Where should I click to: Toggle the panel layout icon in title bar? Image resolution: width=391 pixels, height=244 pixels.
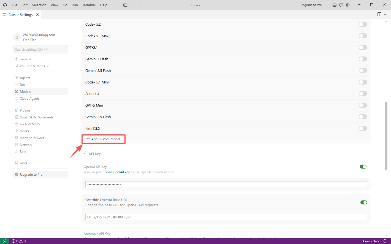pyautogui.click(x=335, y=5)
